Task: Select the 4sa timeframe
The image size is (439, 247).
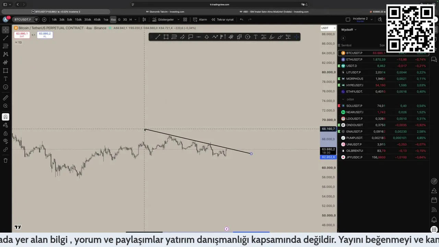Action: click(113, 20)
